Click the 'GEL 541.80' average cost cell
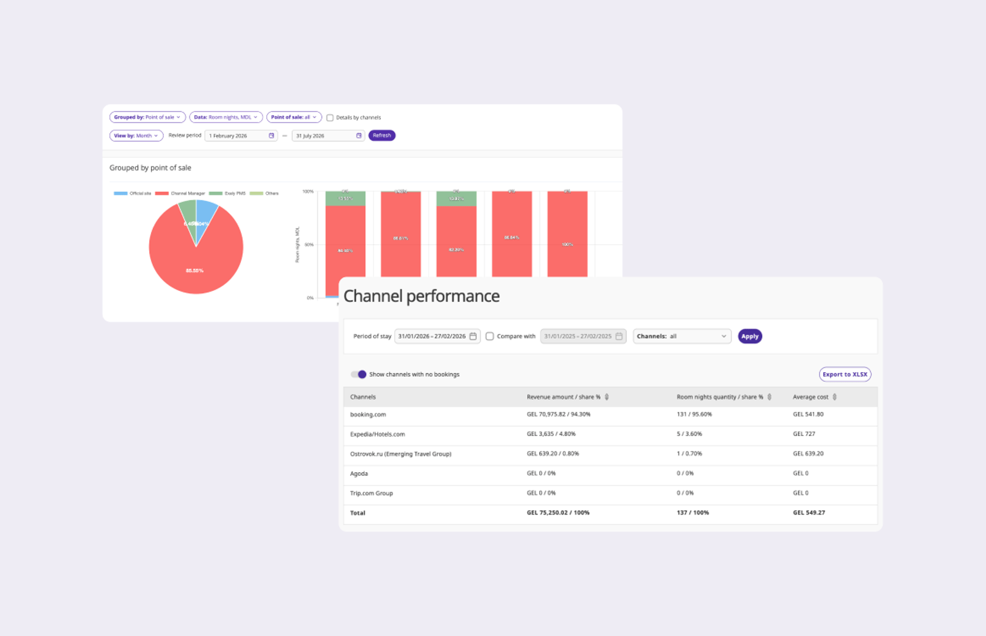986x636 pixels. (808, 415)
